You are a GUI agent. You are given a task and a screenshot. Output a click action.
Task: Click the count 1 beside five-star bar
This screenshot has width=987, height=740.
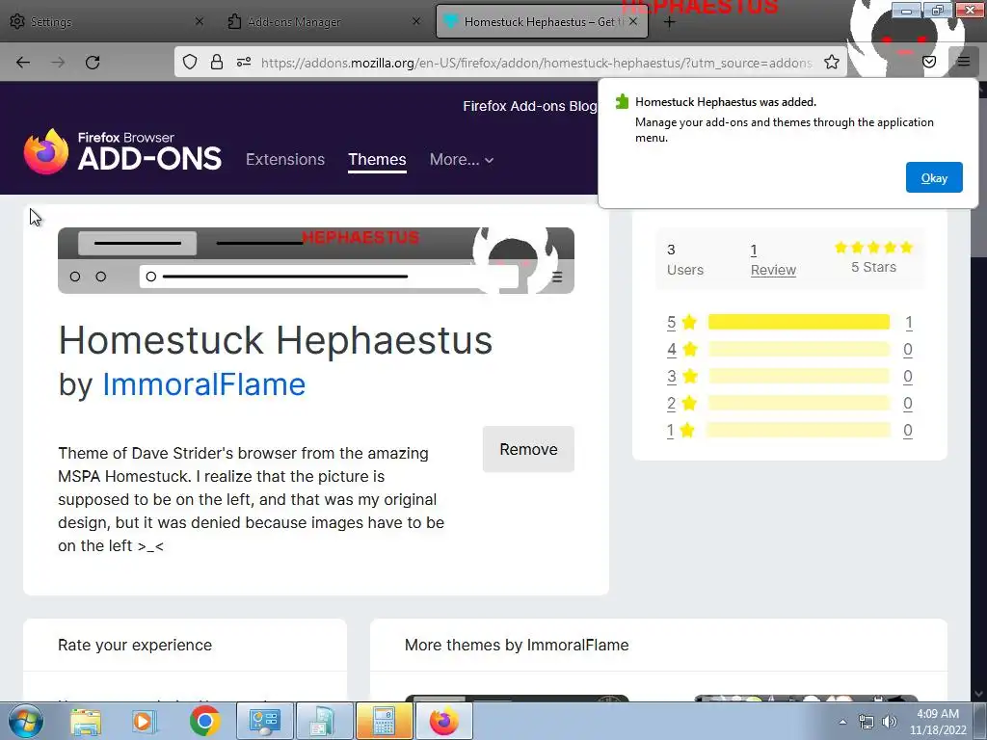pos(908,322)
